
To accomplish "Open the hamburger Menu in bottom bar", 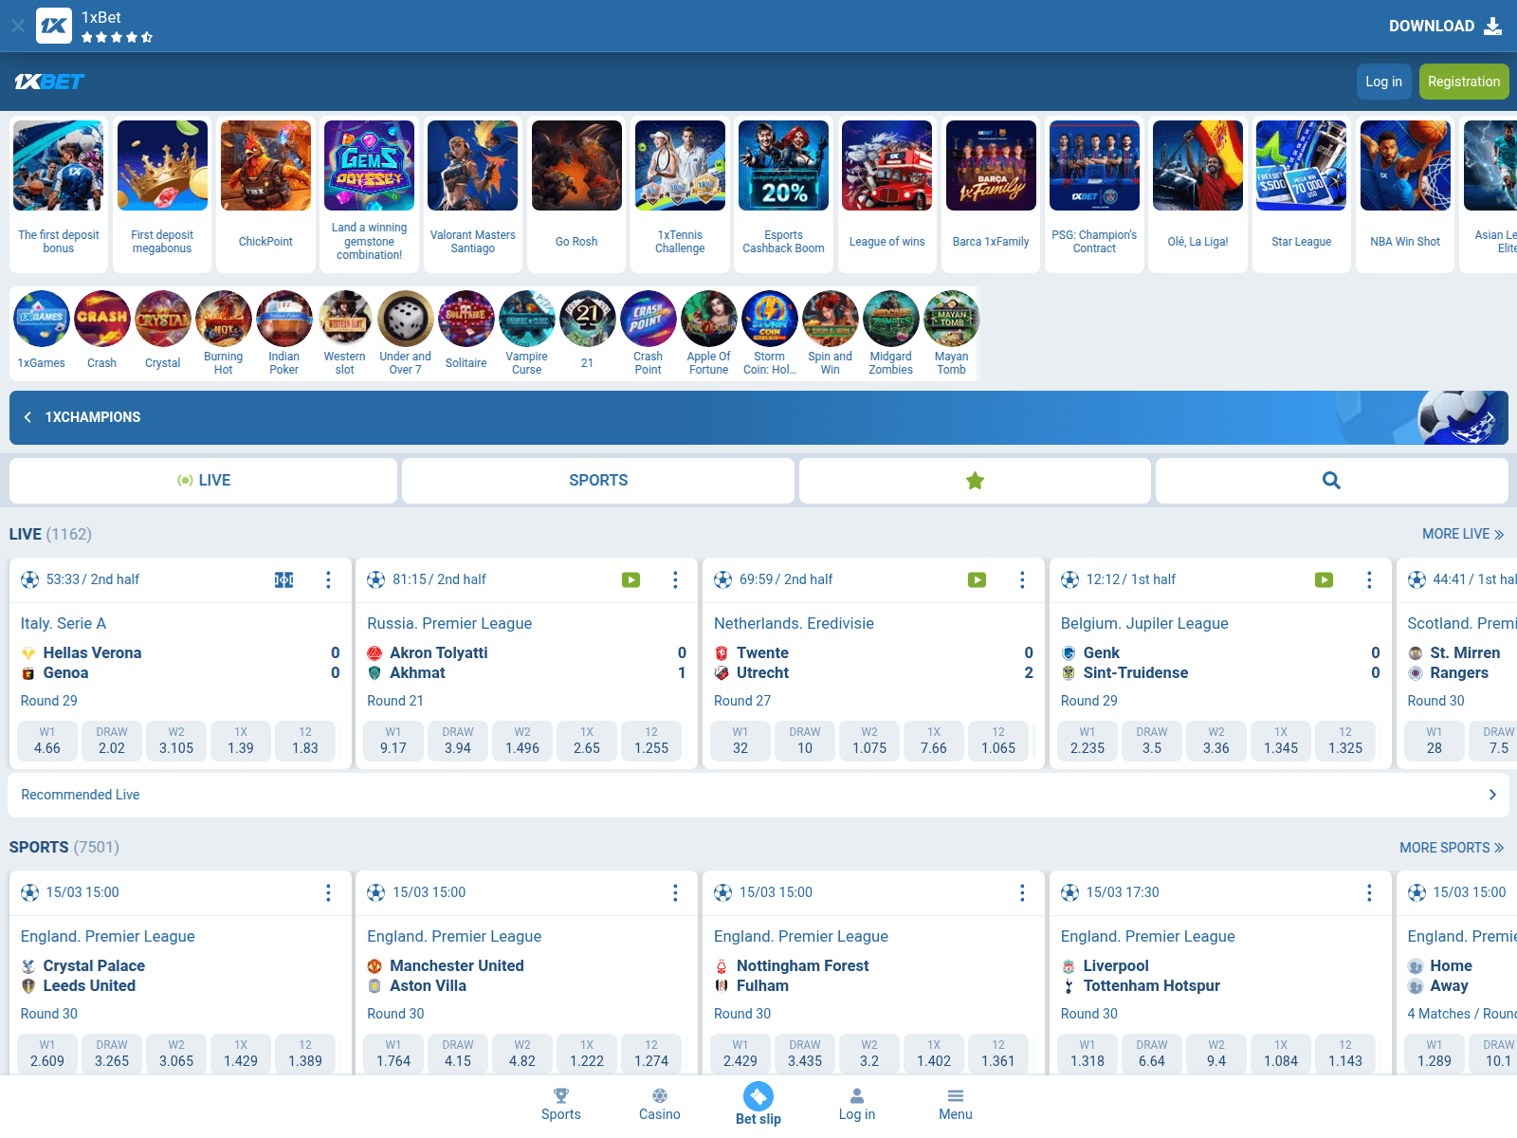I will [x=955, y=1105].
